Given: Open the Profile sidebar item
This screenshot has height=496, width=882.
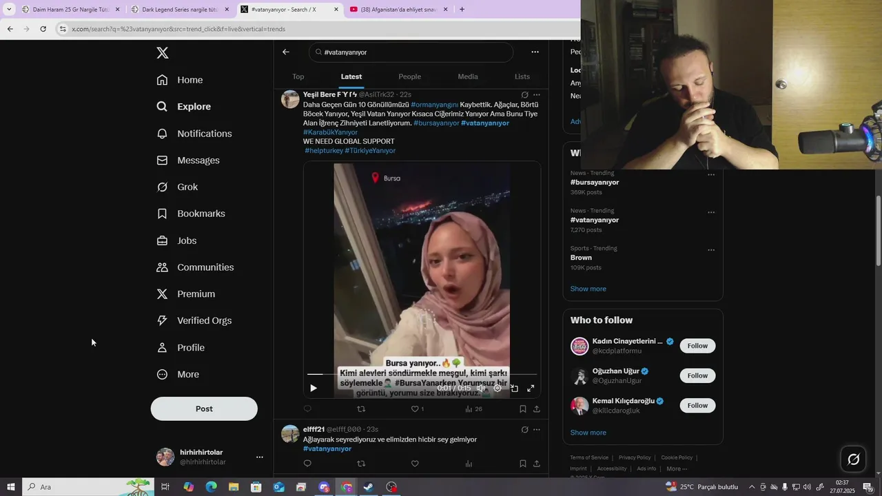Looking at the screenshot, I should 181,348.
